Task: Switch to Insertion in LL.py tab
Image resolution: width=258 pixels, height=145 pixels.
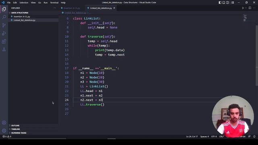Action: (71, 8)
